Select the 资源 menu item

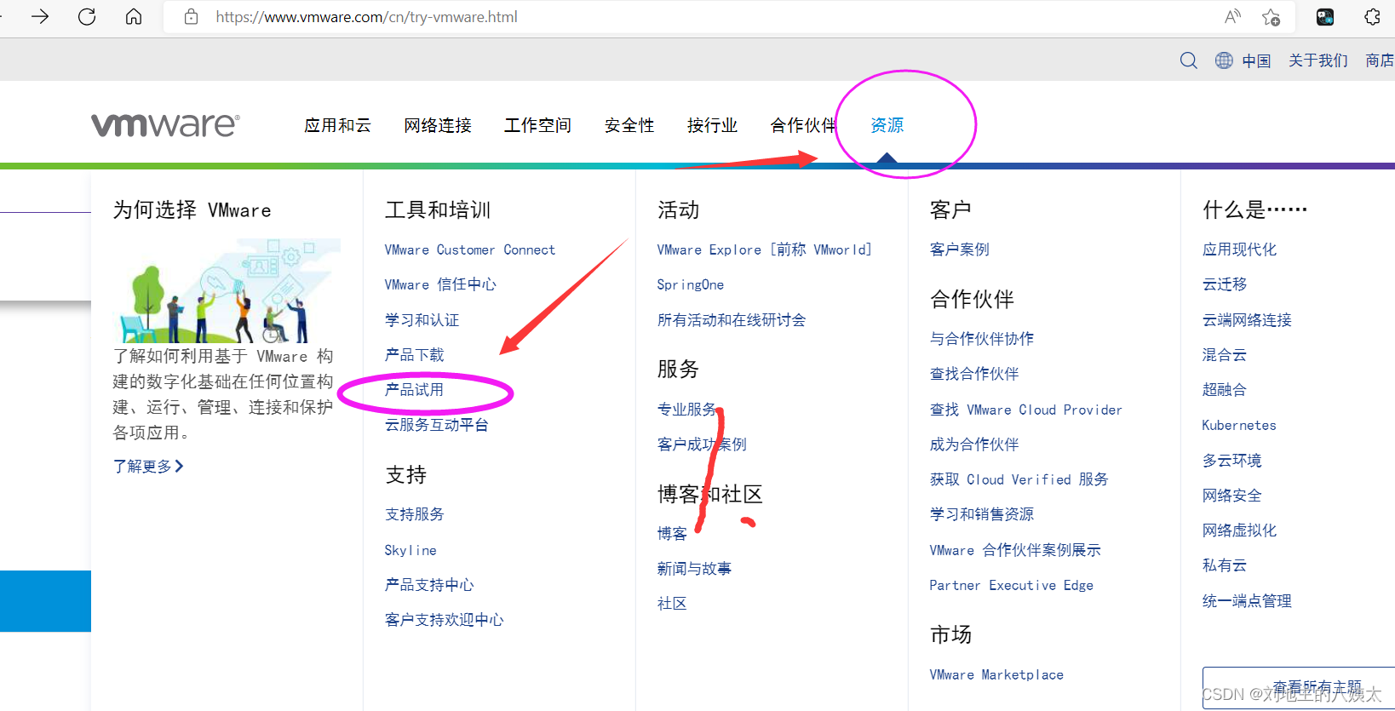pos(887,125)
